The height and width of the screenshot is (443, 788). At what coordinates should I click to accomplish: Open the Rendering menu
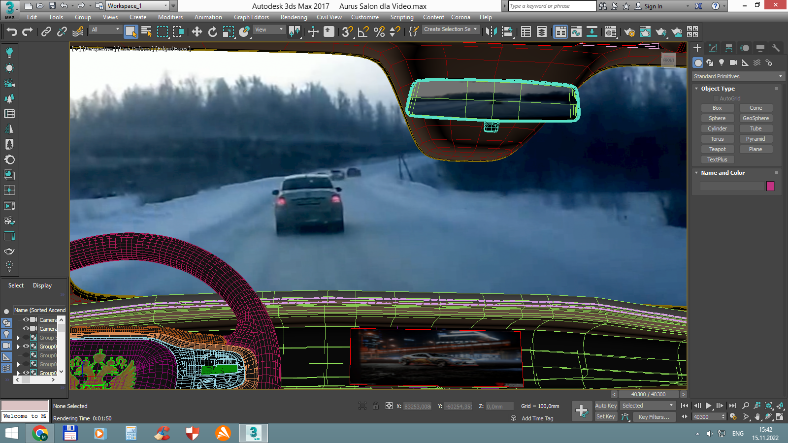(294, 17)
